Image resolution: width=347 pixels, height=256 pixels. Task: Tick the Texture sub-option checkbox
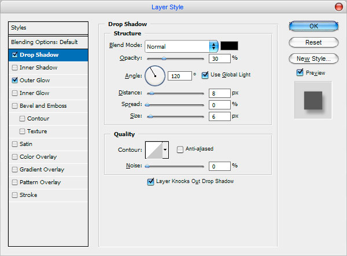[x=22, y=131]
